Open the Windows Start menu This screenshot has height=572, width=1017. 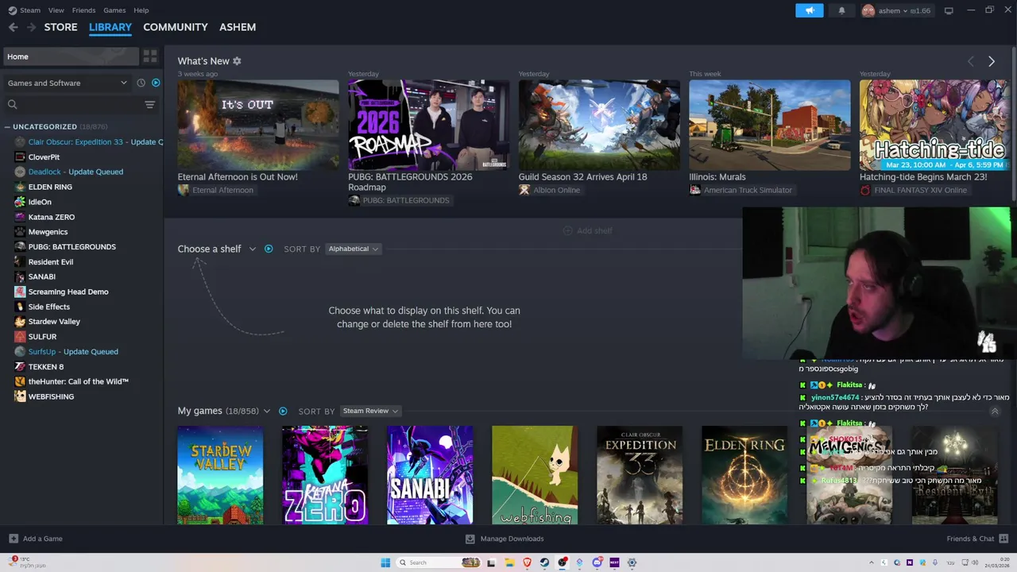click(385, 562)
